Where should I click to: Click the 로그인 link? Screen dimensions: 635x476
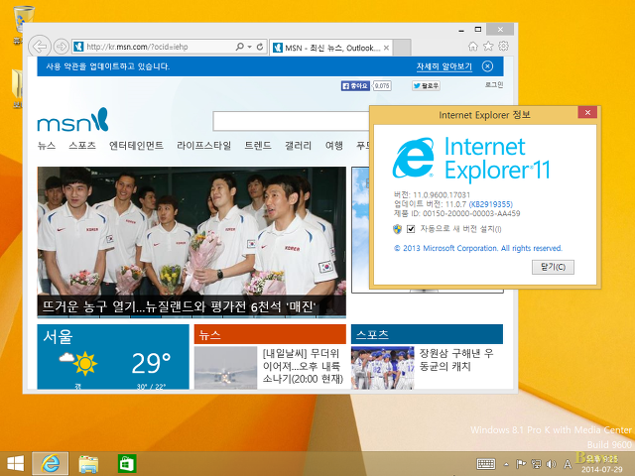click(x=494, y=84)
